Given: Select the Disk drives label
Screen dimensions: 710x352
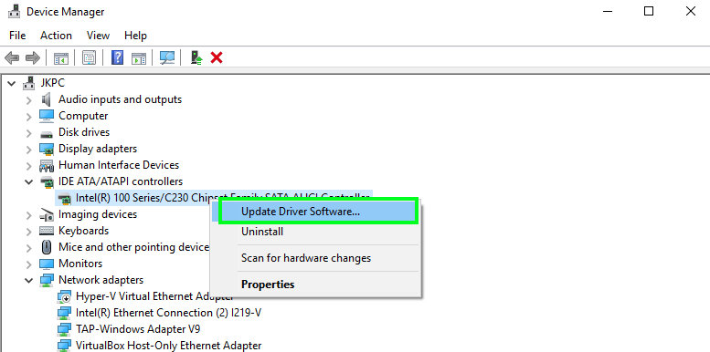Looking at the screenshot, I should coord(84,132).
